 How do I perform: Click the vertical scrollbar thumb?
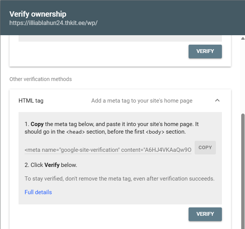(x=243, y=170)
